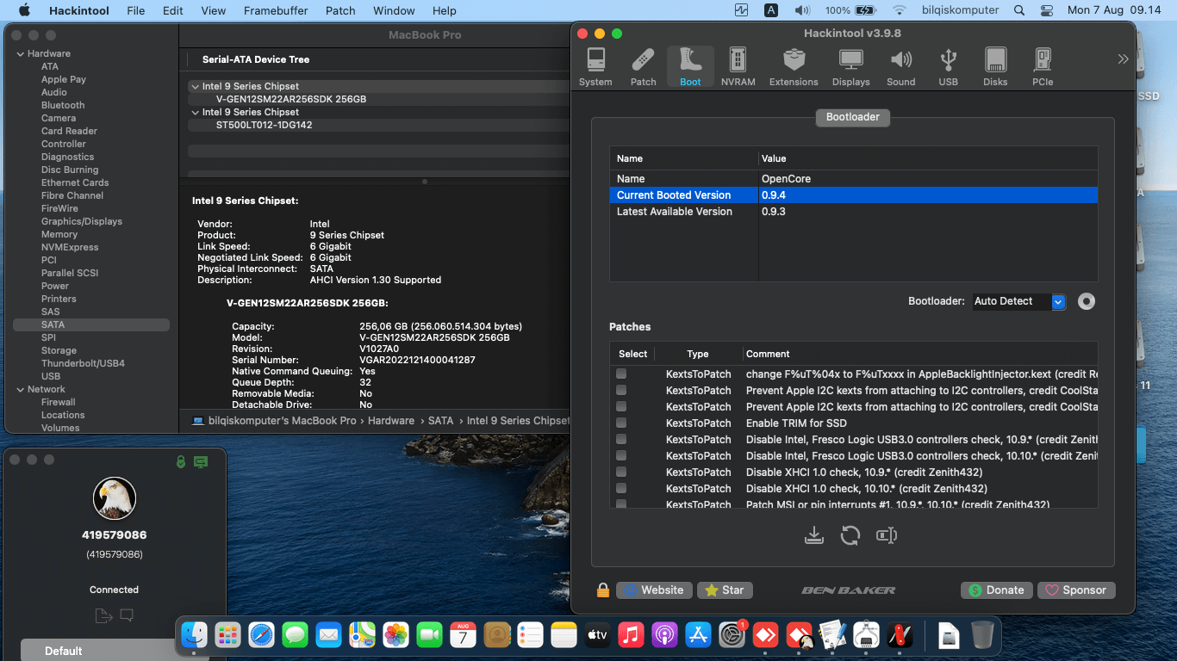Collapse the Network section in the sidebar
Image resolution: width=1177 pixels, height=661 pixels.
point(21,390)
